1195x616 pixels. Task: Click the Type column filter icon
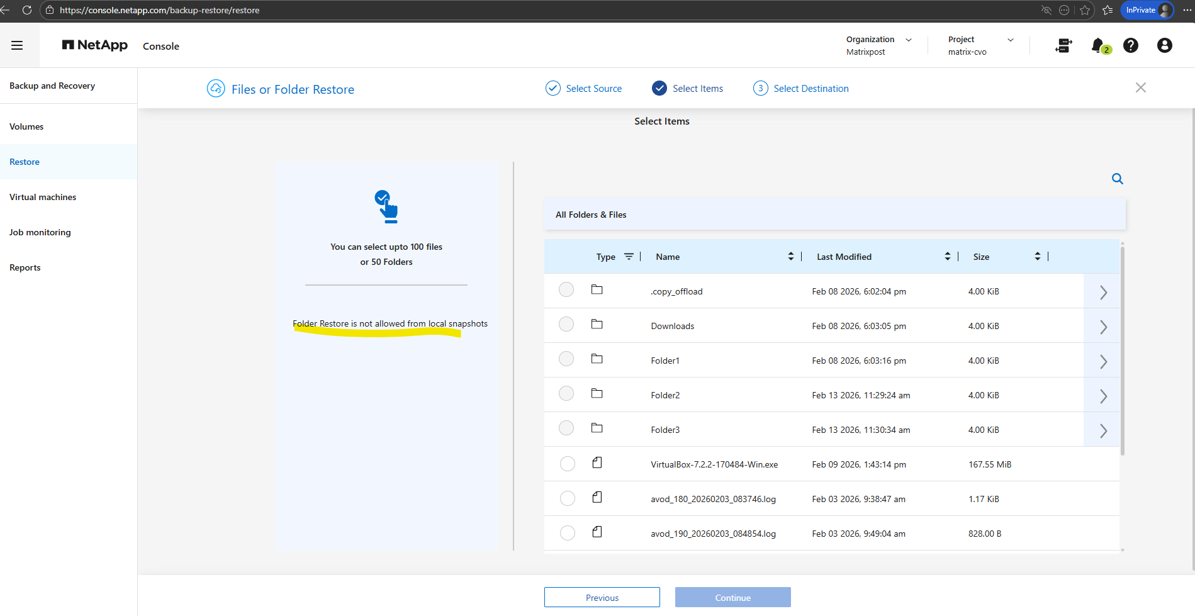pyautogui.click(x=629, y=257)
